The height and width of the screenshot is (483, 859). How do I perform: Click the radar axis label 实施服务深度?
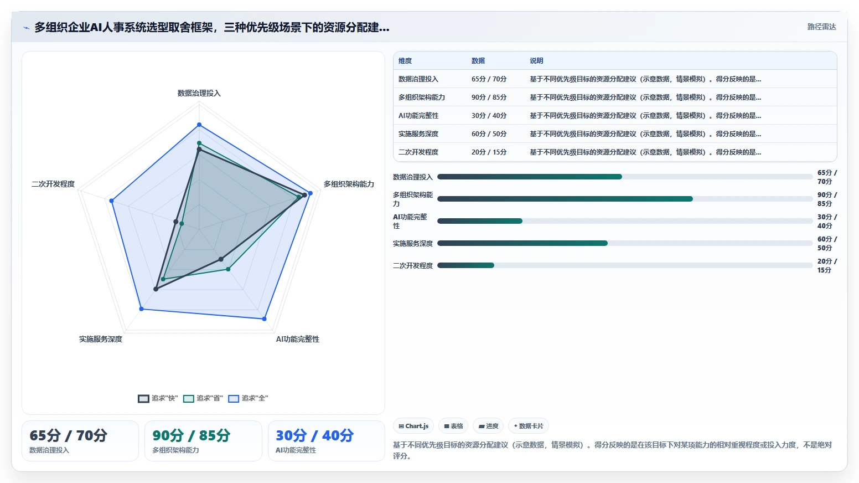(x=101, y=339)
